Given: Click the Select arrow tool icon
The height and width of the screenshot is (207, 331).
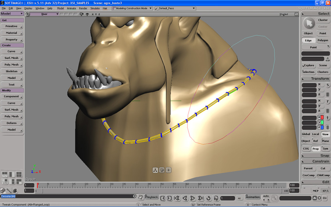Looking at the screenshot, I should (x=309, y=24).
